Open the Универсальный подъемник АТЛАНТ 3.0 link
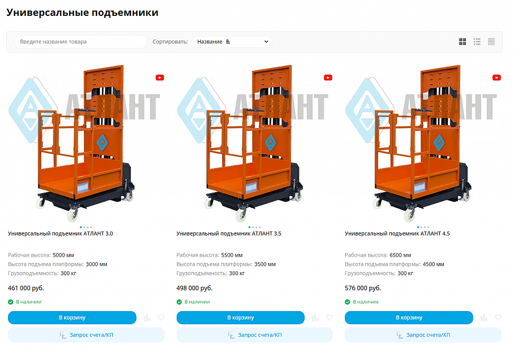The height and width of the screenshot is (347, 513). tap(60, 233)
